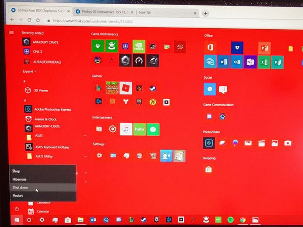Image resolution: width=303 pixels, height=227 pixels.
Task: Open Google Chrome from the taskbar
Action: point(243,220)
